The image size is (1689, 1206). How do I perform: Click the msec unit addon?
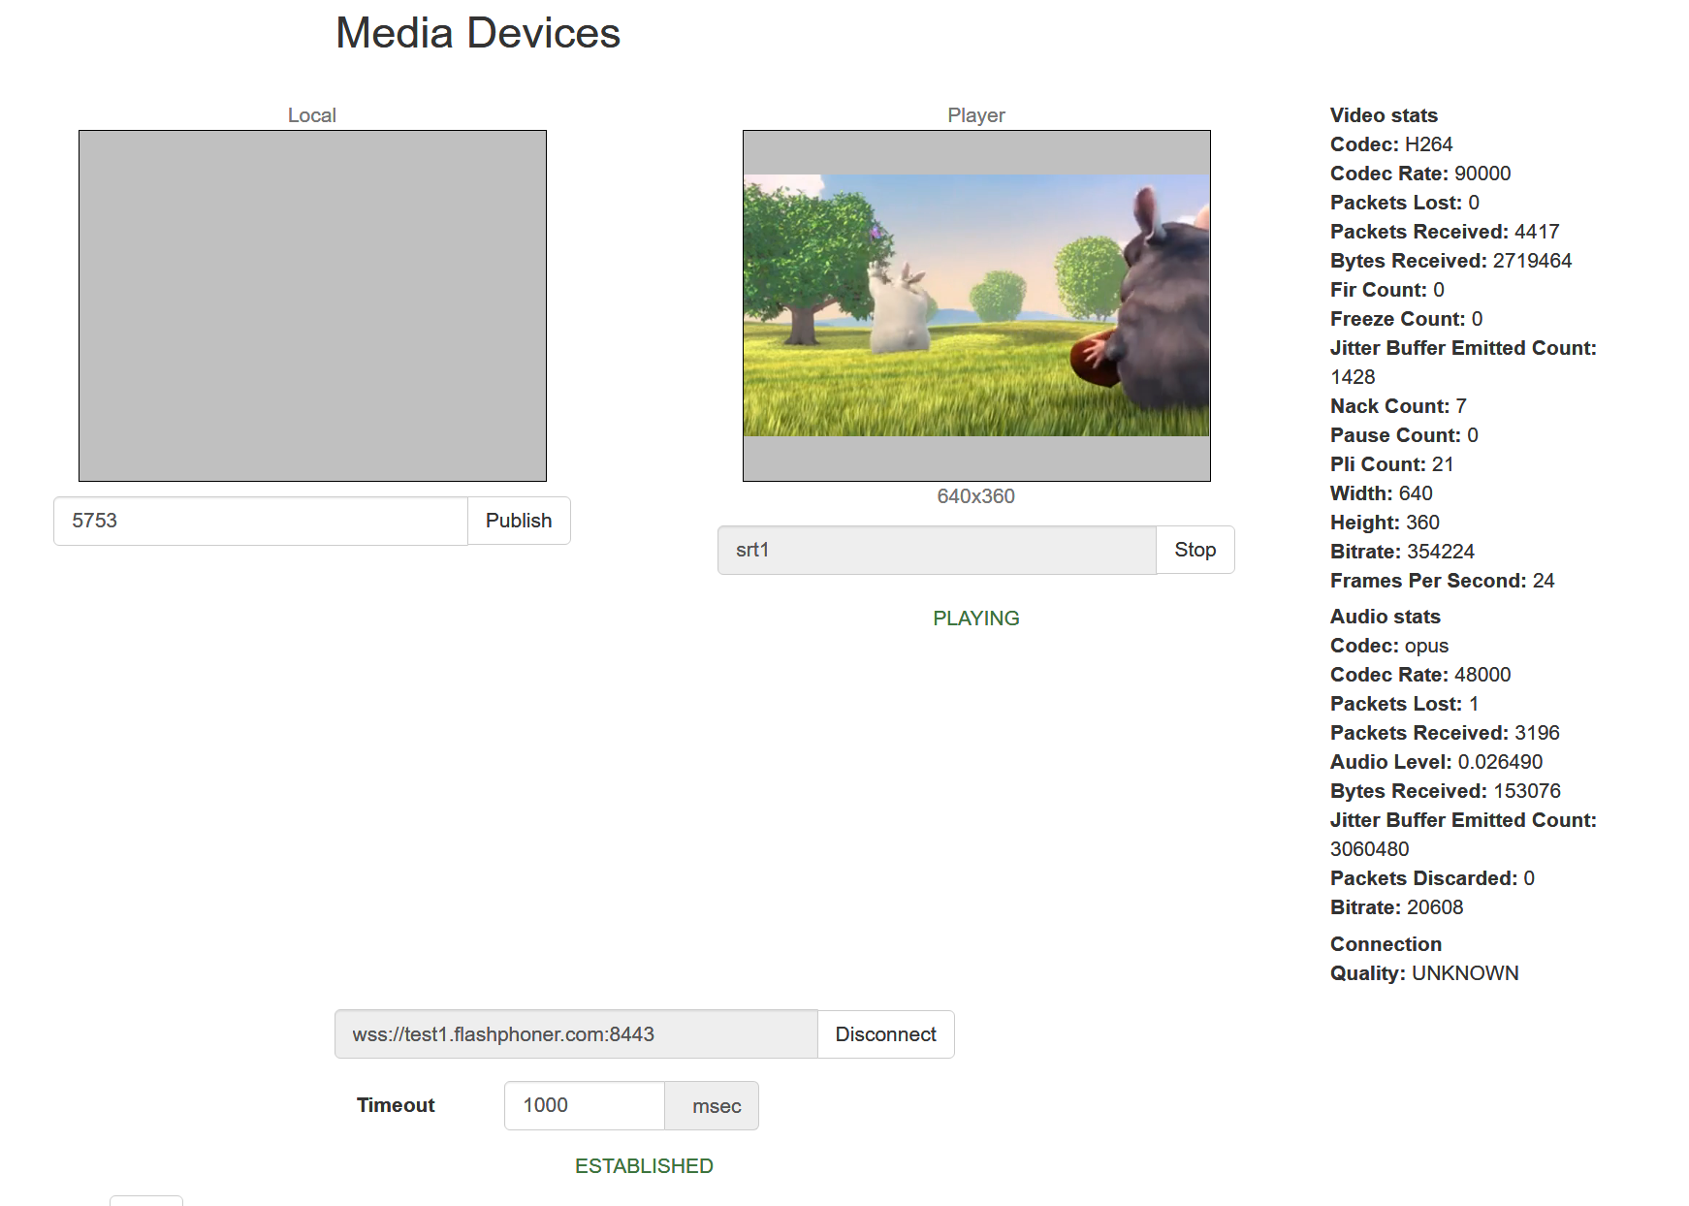[x=712, y=1106]
